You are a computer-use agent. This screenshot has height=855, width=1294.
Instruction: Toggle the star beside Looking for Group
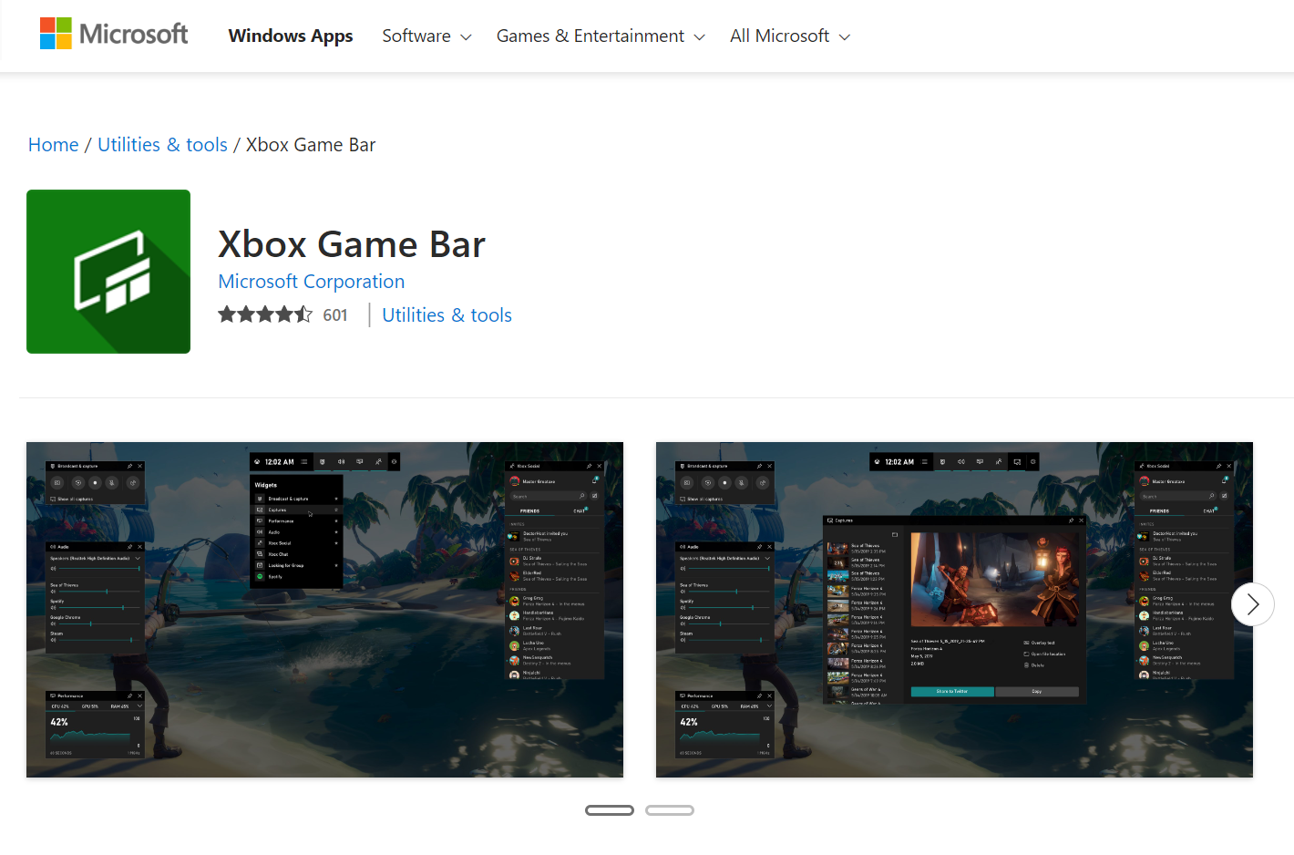pyautogui.click(x=336, y=566)
